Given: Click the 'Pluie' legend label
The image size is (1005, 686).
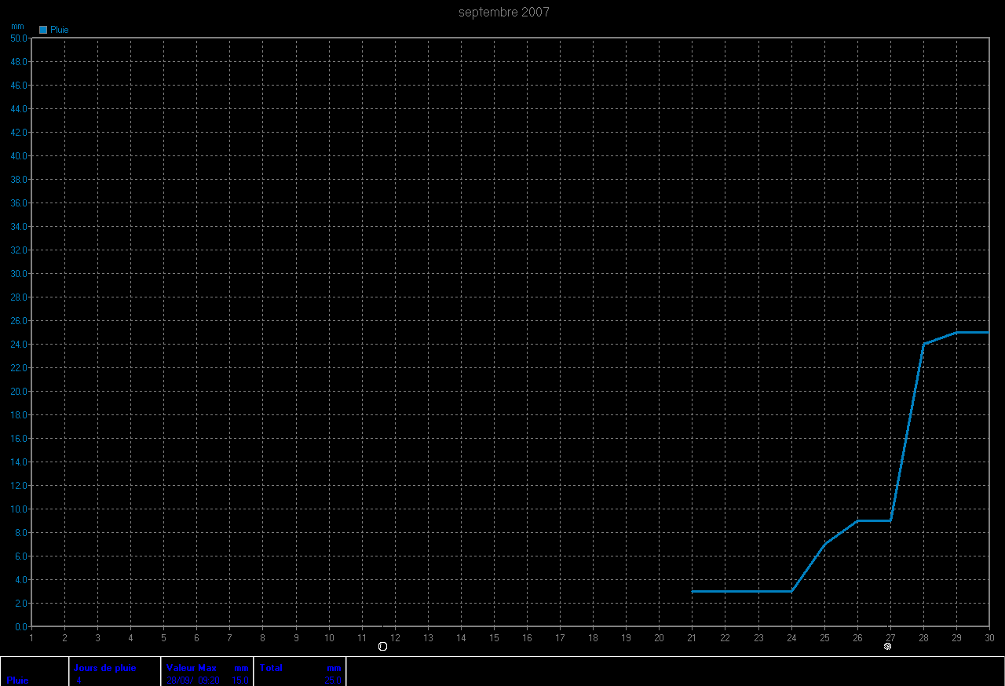Looking at the screenshot, I should (x=60, y=30).
